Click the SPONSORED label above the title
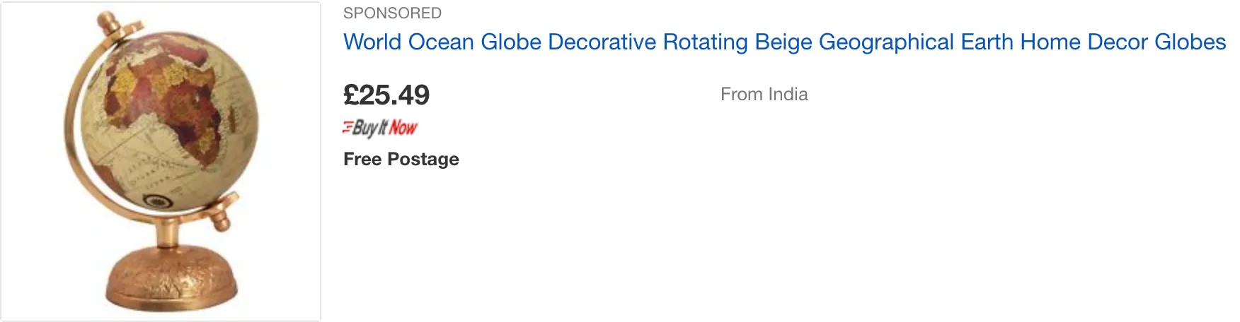Image resolution: width=1240 pixels, height=322 pixels. tap(392, 13)
